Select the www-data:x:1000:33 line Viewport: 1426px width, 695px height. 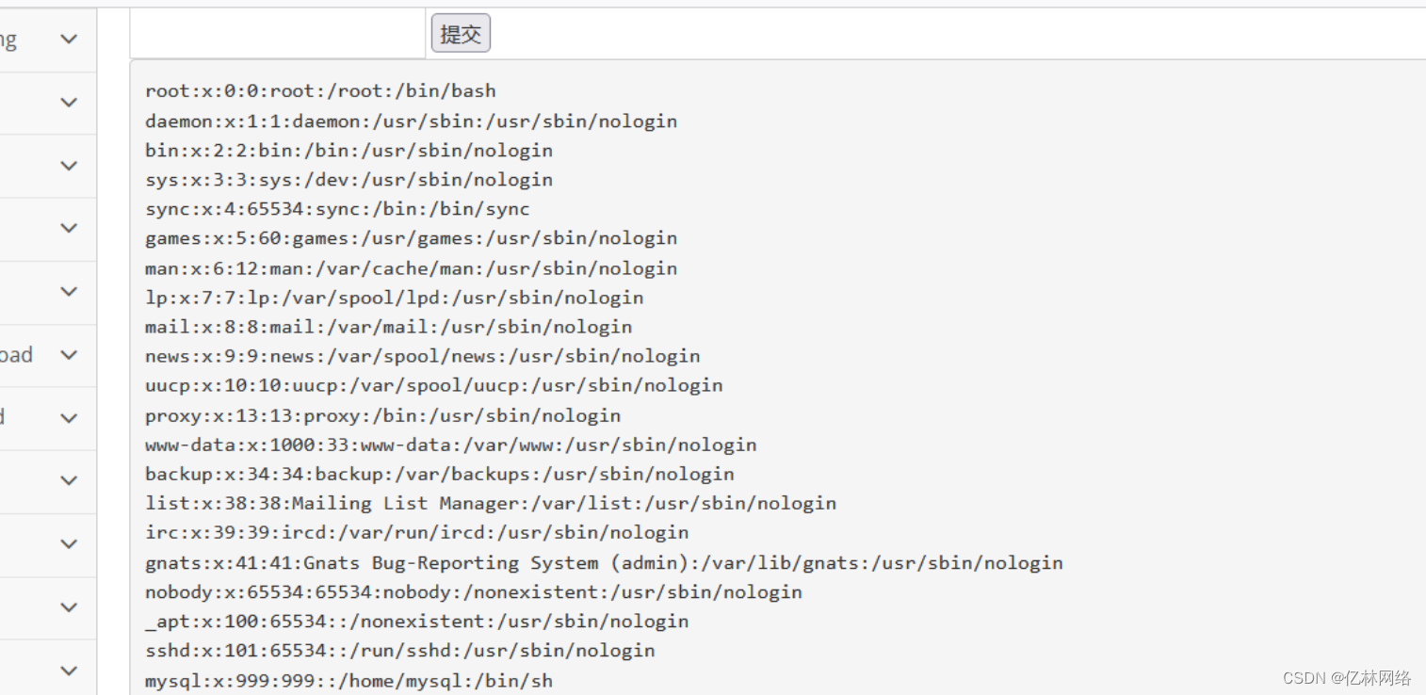point(450,444)
